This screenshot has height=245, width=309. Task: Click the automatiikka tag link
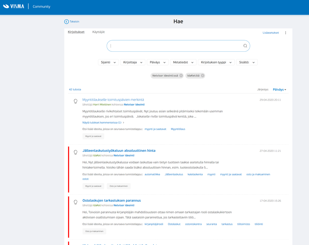[x=152, y=174]
